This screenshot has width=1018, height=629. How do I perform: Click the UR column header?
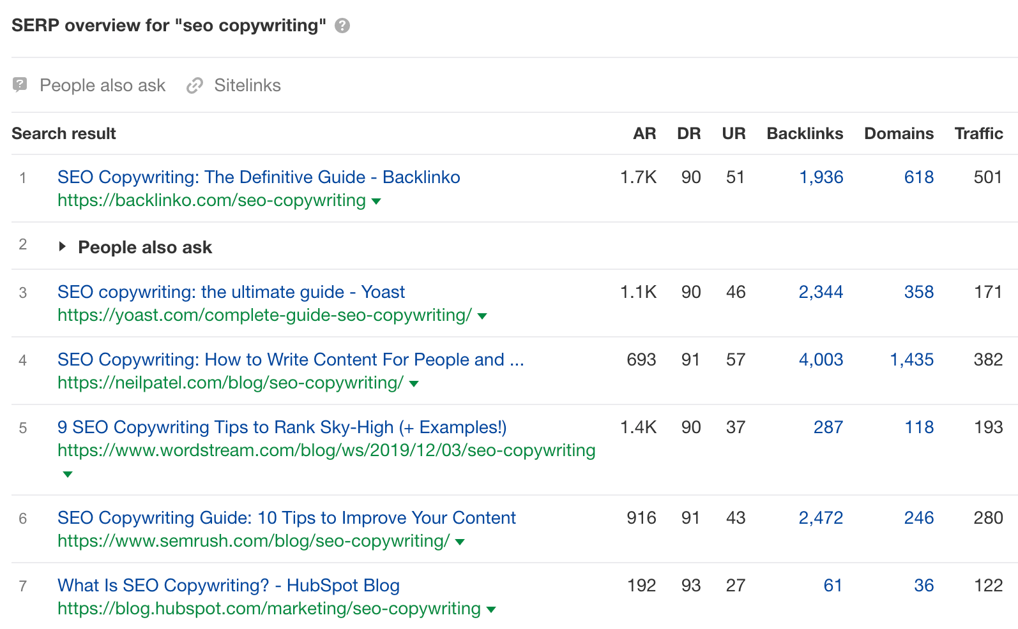pyautogui.click(x=734, y=133)
